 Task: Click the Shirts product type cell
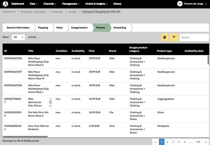(x=160, y=112)
